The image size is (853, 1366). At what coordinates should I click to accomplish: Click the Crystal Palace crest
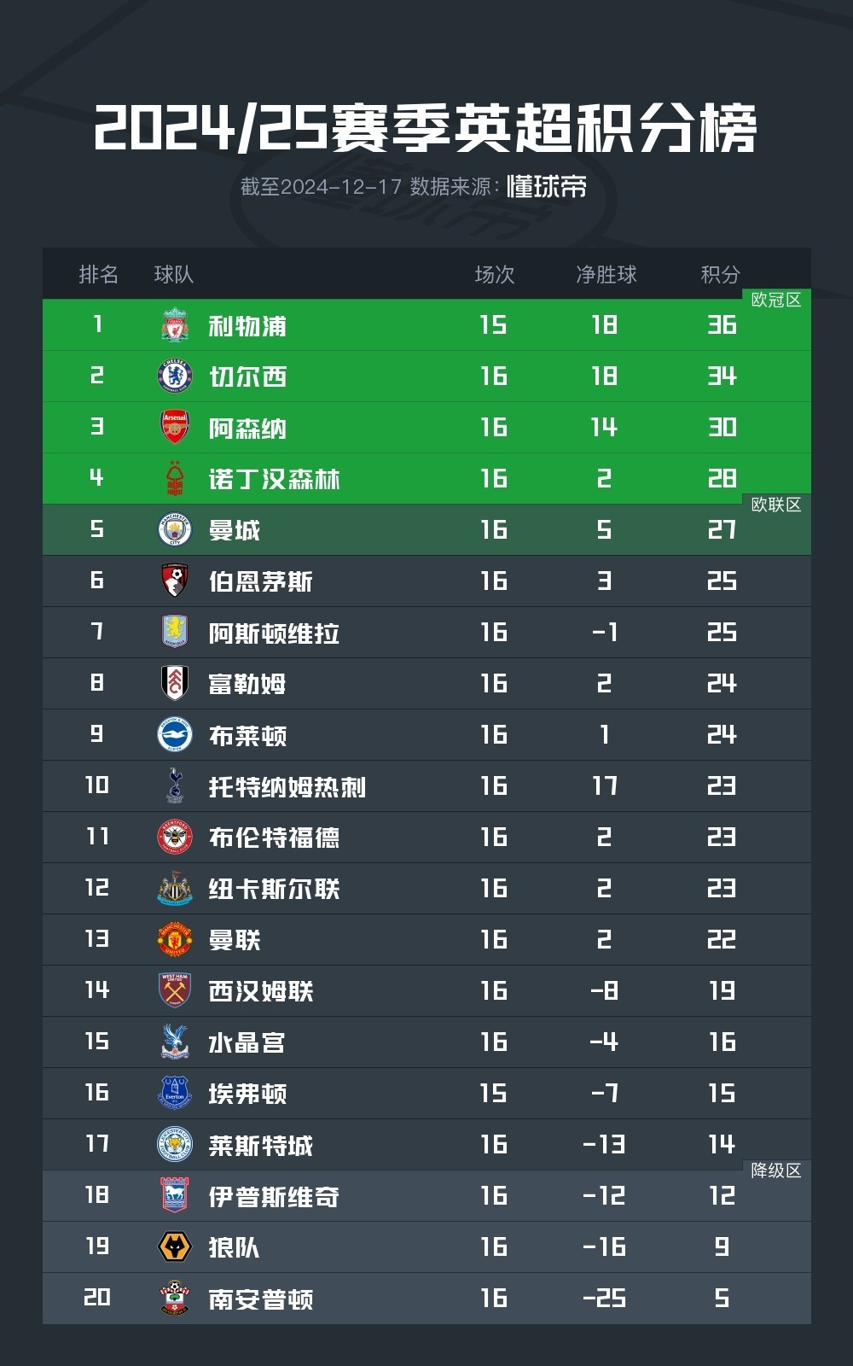click(175, 1042)
